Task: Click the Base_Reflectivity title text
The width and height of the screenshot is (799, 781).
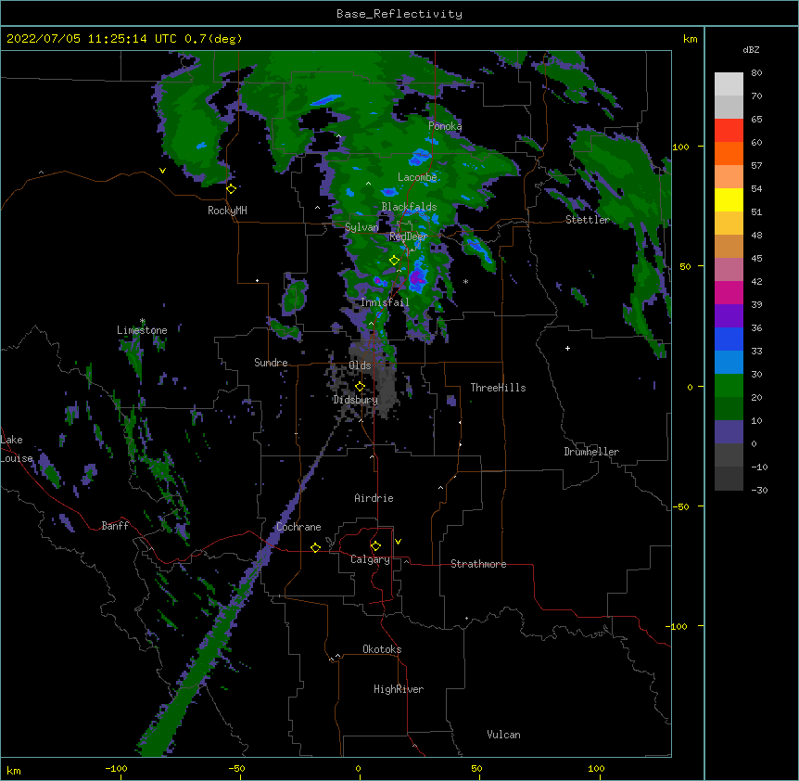Action: [399, 14]
